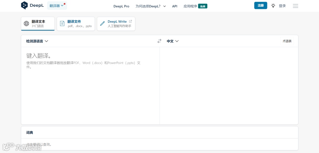This screenshot has width=319, height=153.
Task: Click the .pdf, .docx, .pptx subtitle text
Action: click(x=79, y=26)
